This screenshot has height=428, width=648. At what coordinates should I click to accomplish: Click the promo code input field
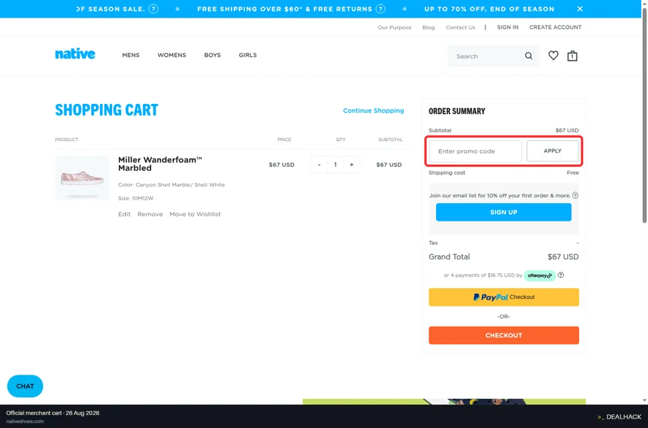[x=475, y=151]
